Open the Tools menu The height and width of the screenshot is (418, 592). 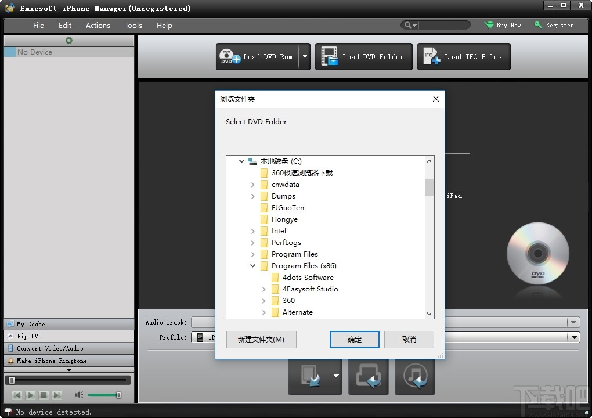tap(133, 25)
